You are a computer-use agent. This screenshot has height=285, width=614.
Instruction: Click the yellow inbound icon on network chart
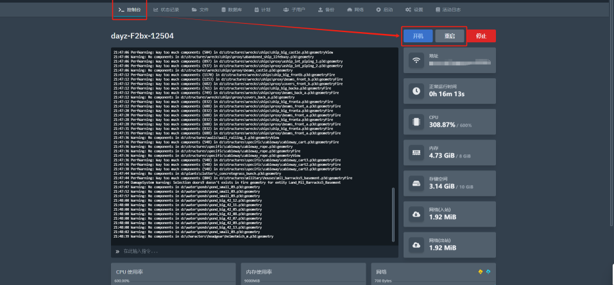click(x=481, y=271)
